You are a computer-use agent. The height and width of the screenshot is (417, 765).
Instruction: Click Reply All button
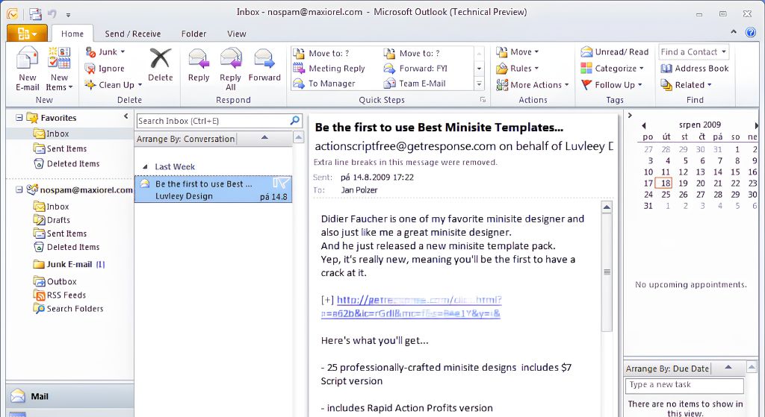point(230,69)
